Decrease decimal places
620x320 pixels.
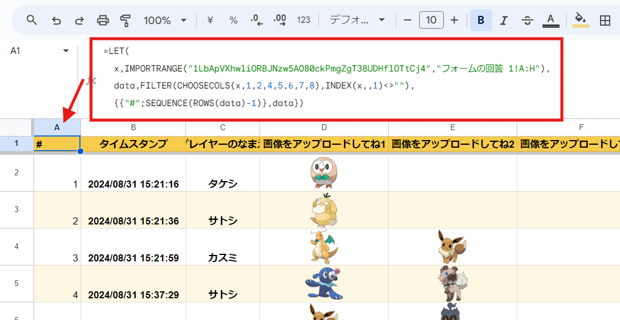257,20
